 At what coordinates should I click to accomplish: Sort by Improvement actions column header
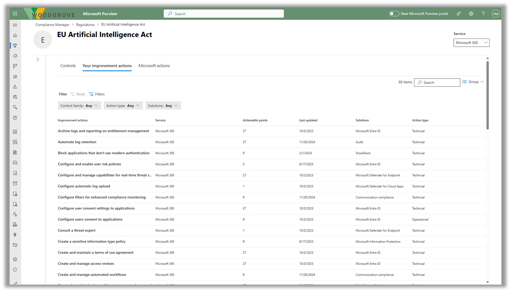(x=73, y=120)
